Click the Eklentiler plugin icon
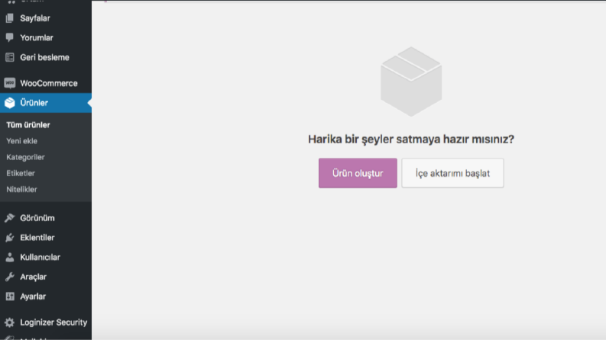Viewport: 606px width, 340px height. point(10,237)
